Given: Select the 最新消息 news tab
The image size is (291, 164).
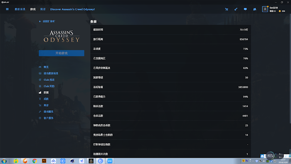Looking at the screenshot, I should point(20,9).
